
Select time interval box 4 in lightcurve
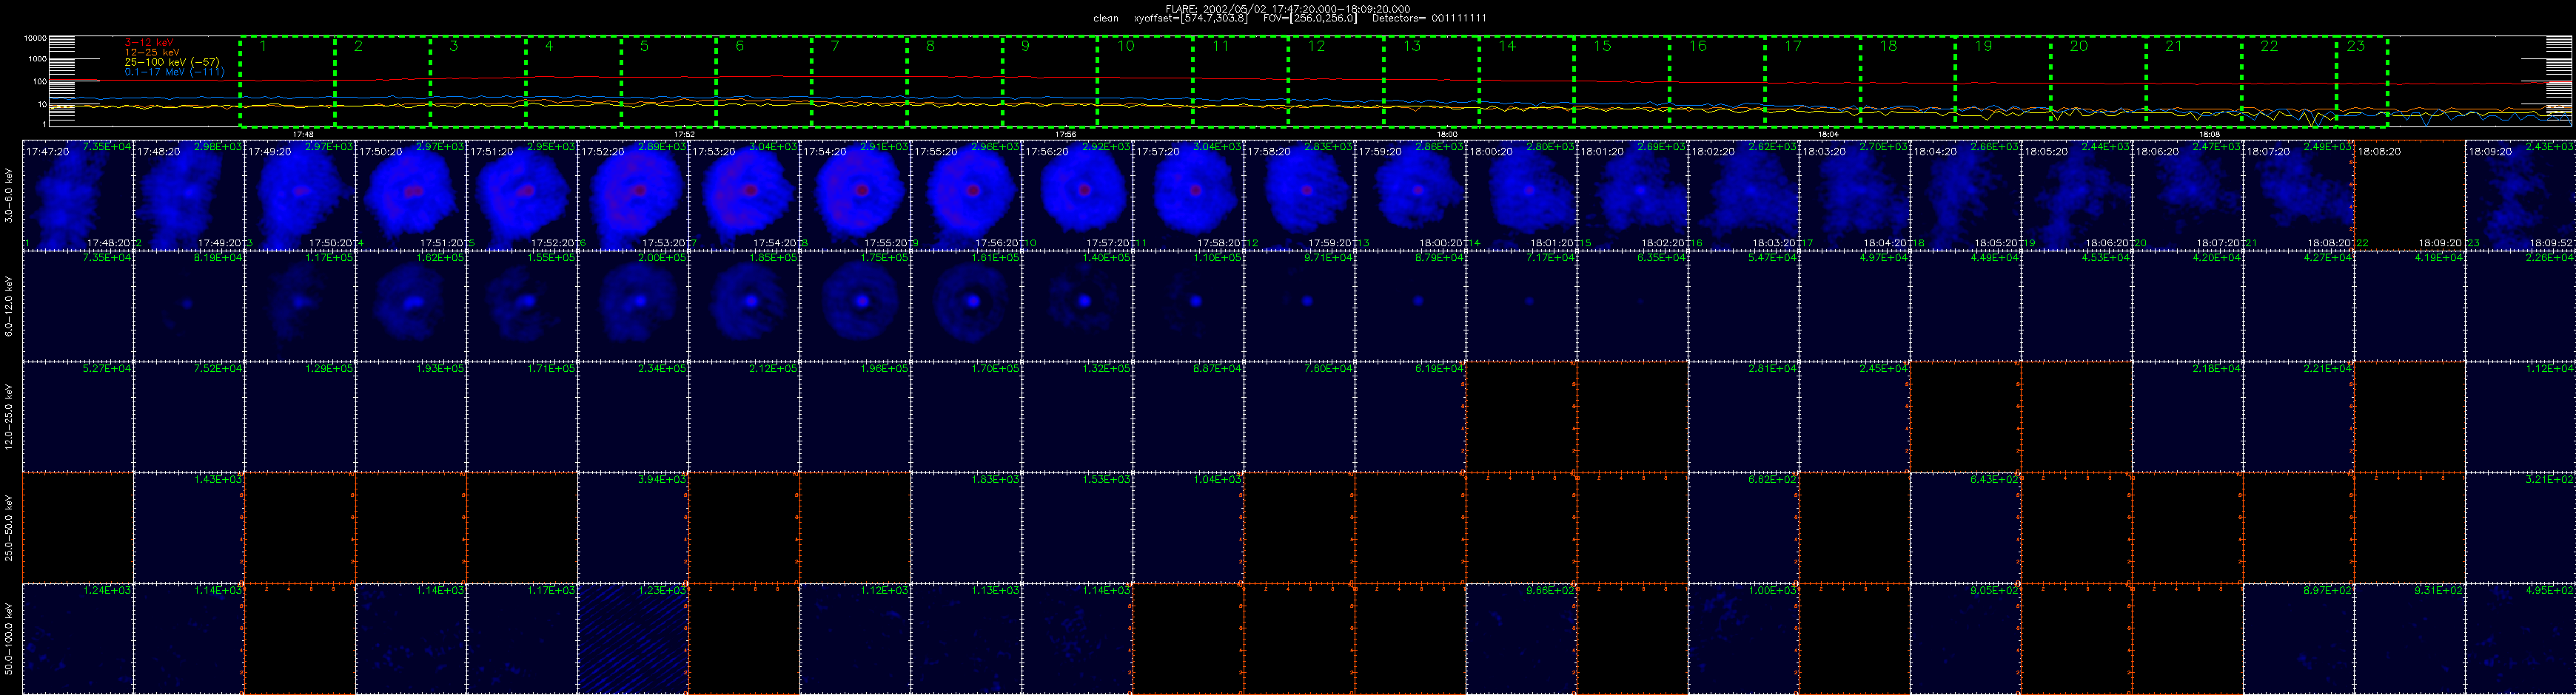tap(573, 82)
